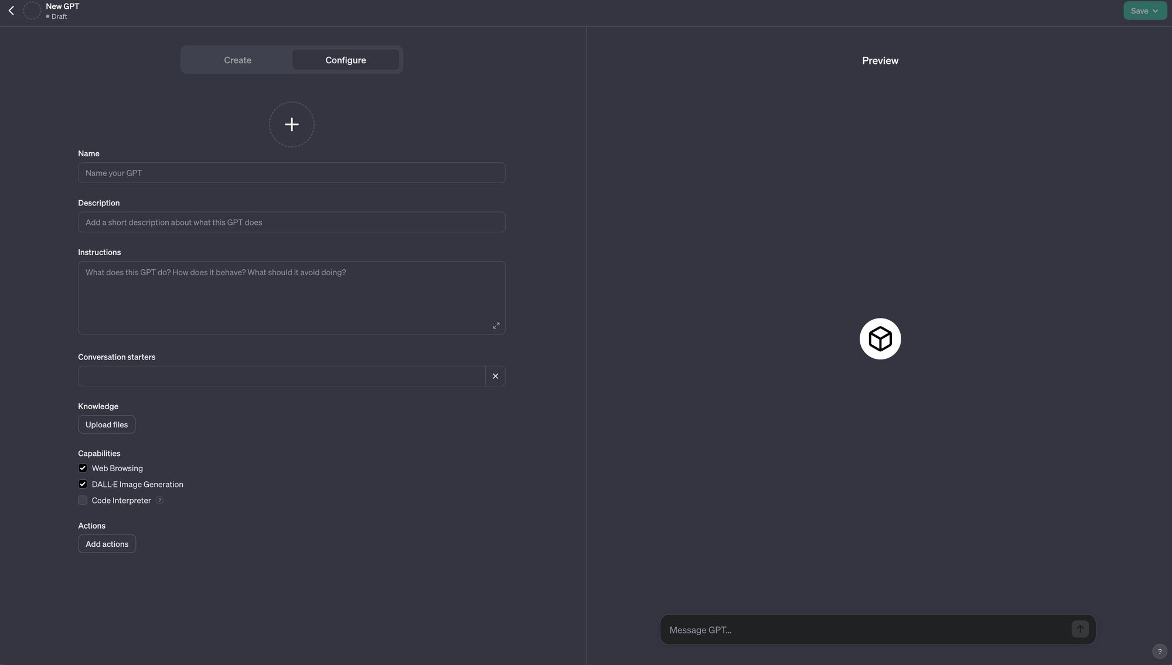Click the GPT avatar placeholder in header

[32, 11]
